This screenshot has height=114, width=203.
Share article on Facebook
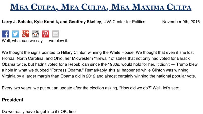(x=5, y=34)
